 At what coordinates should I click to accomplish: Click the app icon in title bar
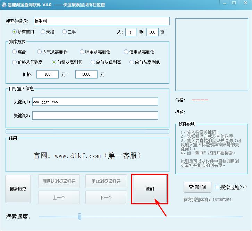(x=3, y=4)
